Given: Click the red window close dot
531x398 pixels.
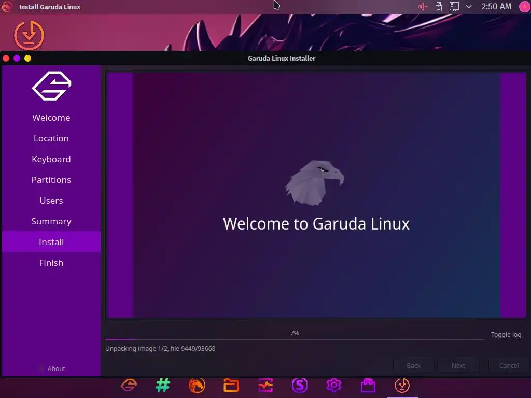Looking at the screenshot, I should 6,58.
